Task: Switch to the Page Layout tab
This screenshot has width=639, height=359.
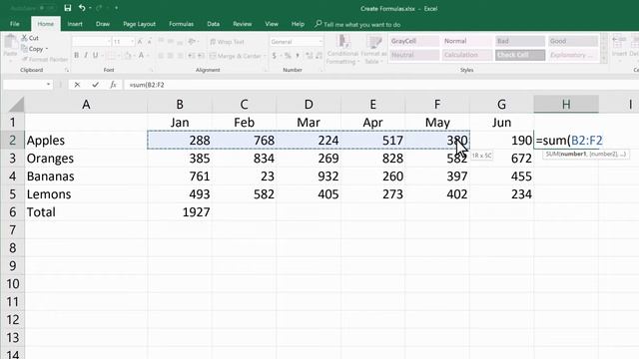Action: click(140, 24)
